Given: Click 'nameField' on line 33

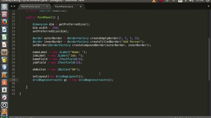Looking at the screenshot, I should (40, 59).
